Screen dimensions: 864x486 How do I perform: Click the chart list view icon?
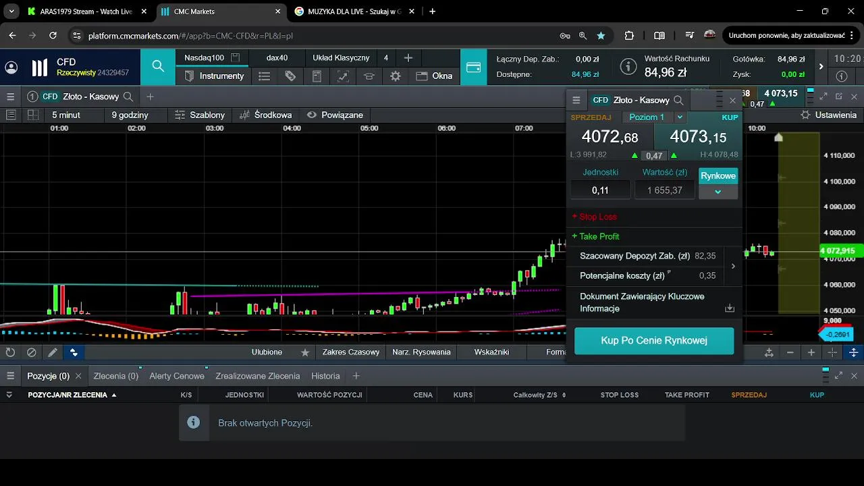coord(11,115)
